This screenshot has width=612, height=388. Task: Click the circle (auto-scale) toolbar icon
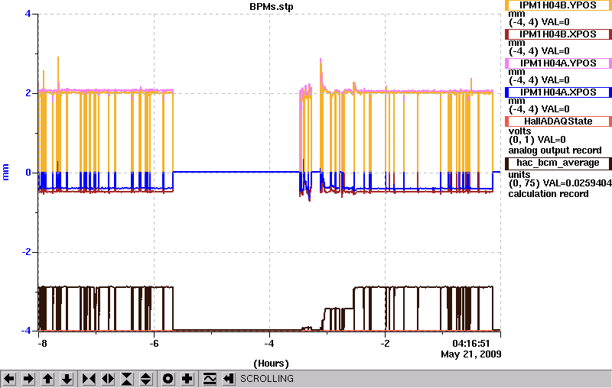[168, 379]
